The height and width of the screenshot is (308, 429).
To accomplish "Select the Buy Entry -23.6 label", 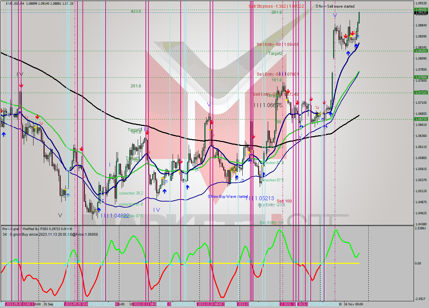I will coord(271,205).
